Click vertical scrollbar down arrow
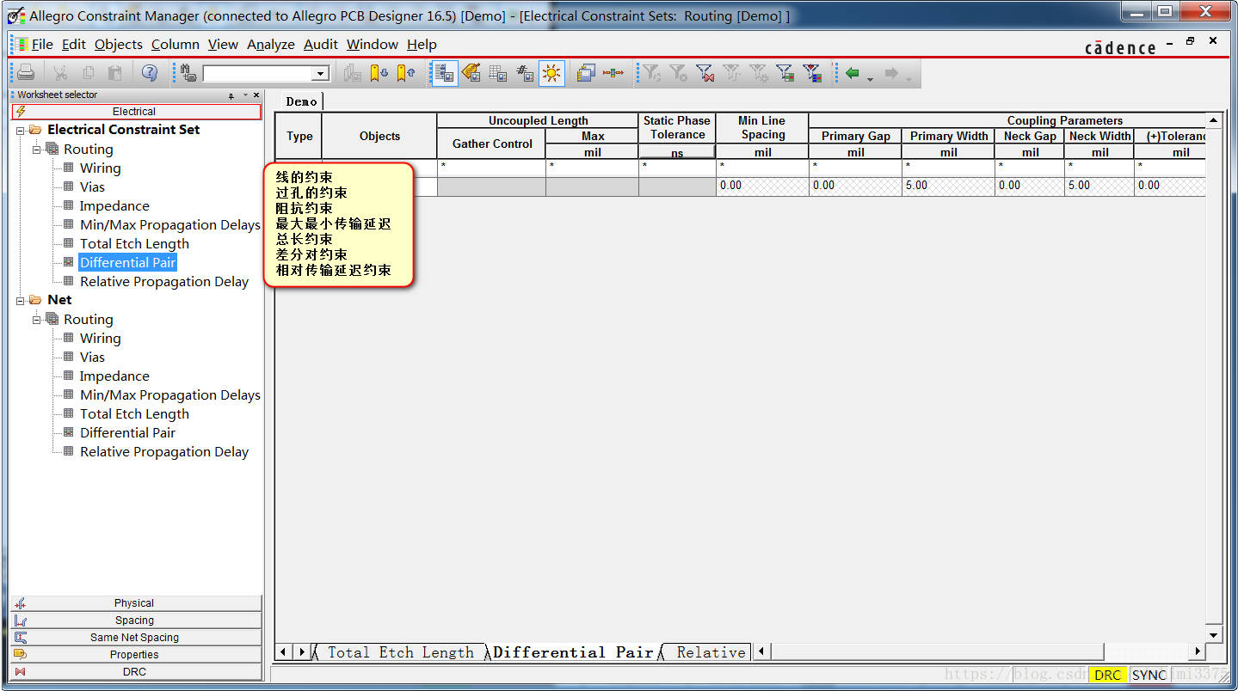The image size is (1238, 691). tap(1213, 635)
